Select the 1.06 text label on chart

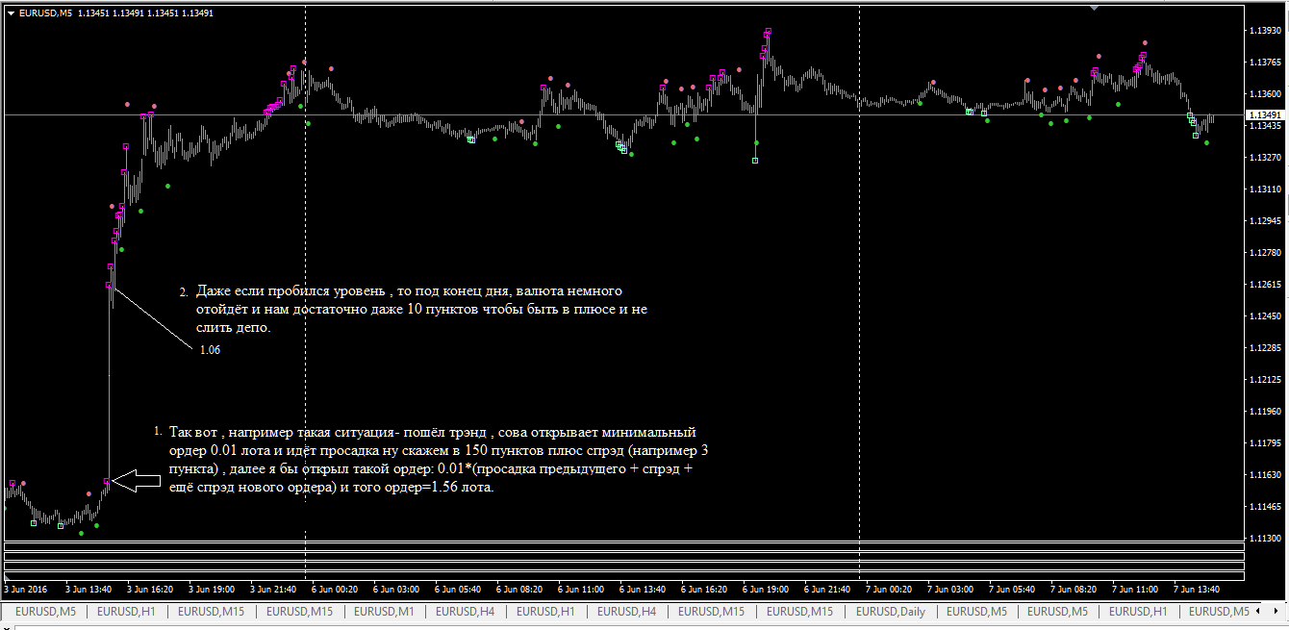(210, 350)
